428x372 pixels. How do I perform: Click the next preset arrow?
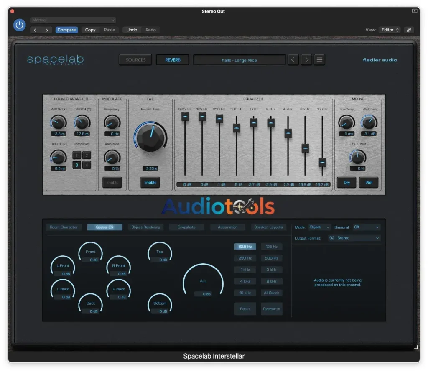[306, 59]
